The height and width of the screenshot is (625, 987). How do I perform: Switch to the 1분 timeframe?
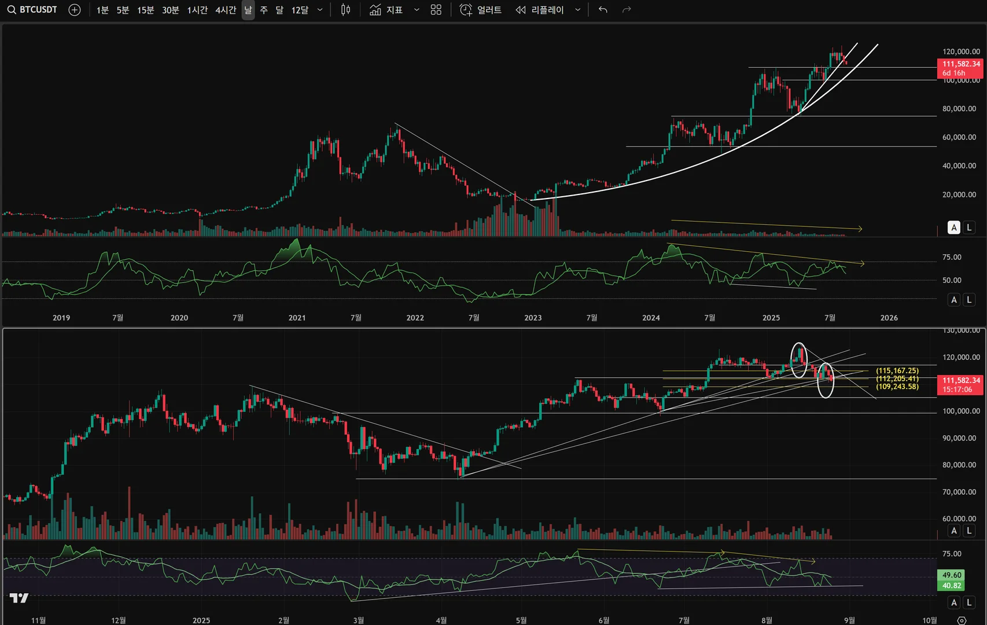[102, 10]
